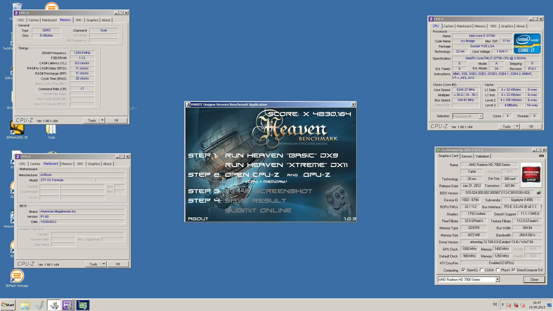
Task: Click the GPU-Z taskbar icon
Action: (83, 305)
